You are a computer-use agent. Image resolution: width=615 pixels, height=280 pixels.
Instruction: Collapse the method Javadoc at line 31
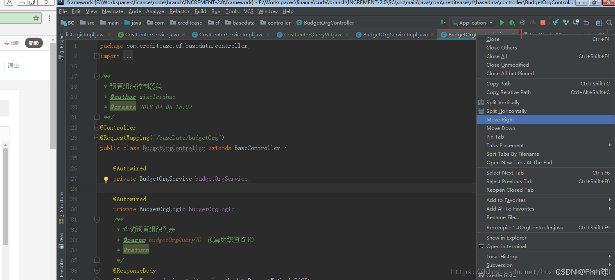[97, 220]
